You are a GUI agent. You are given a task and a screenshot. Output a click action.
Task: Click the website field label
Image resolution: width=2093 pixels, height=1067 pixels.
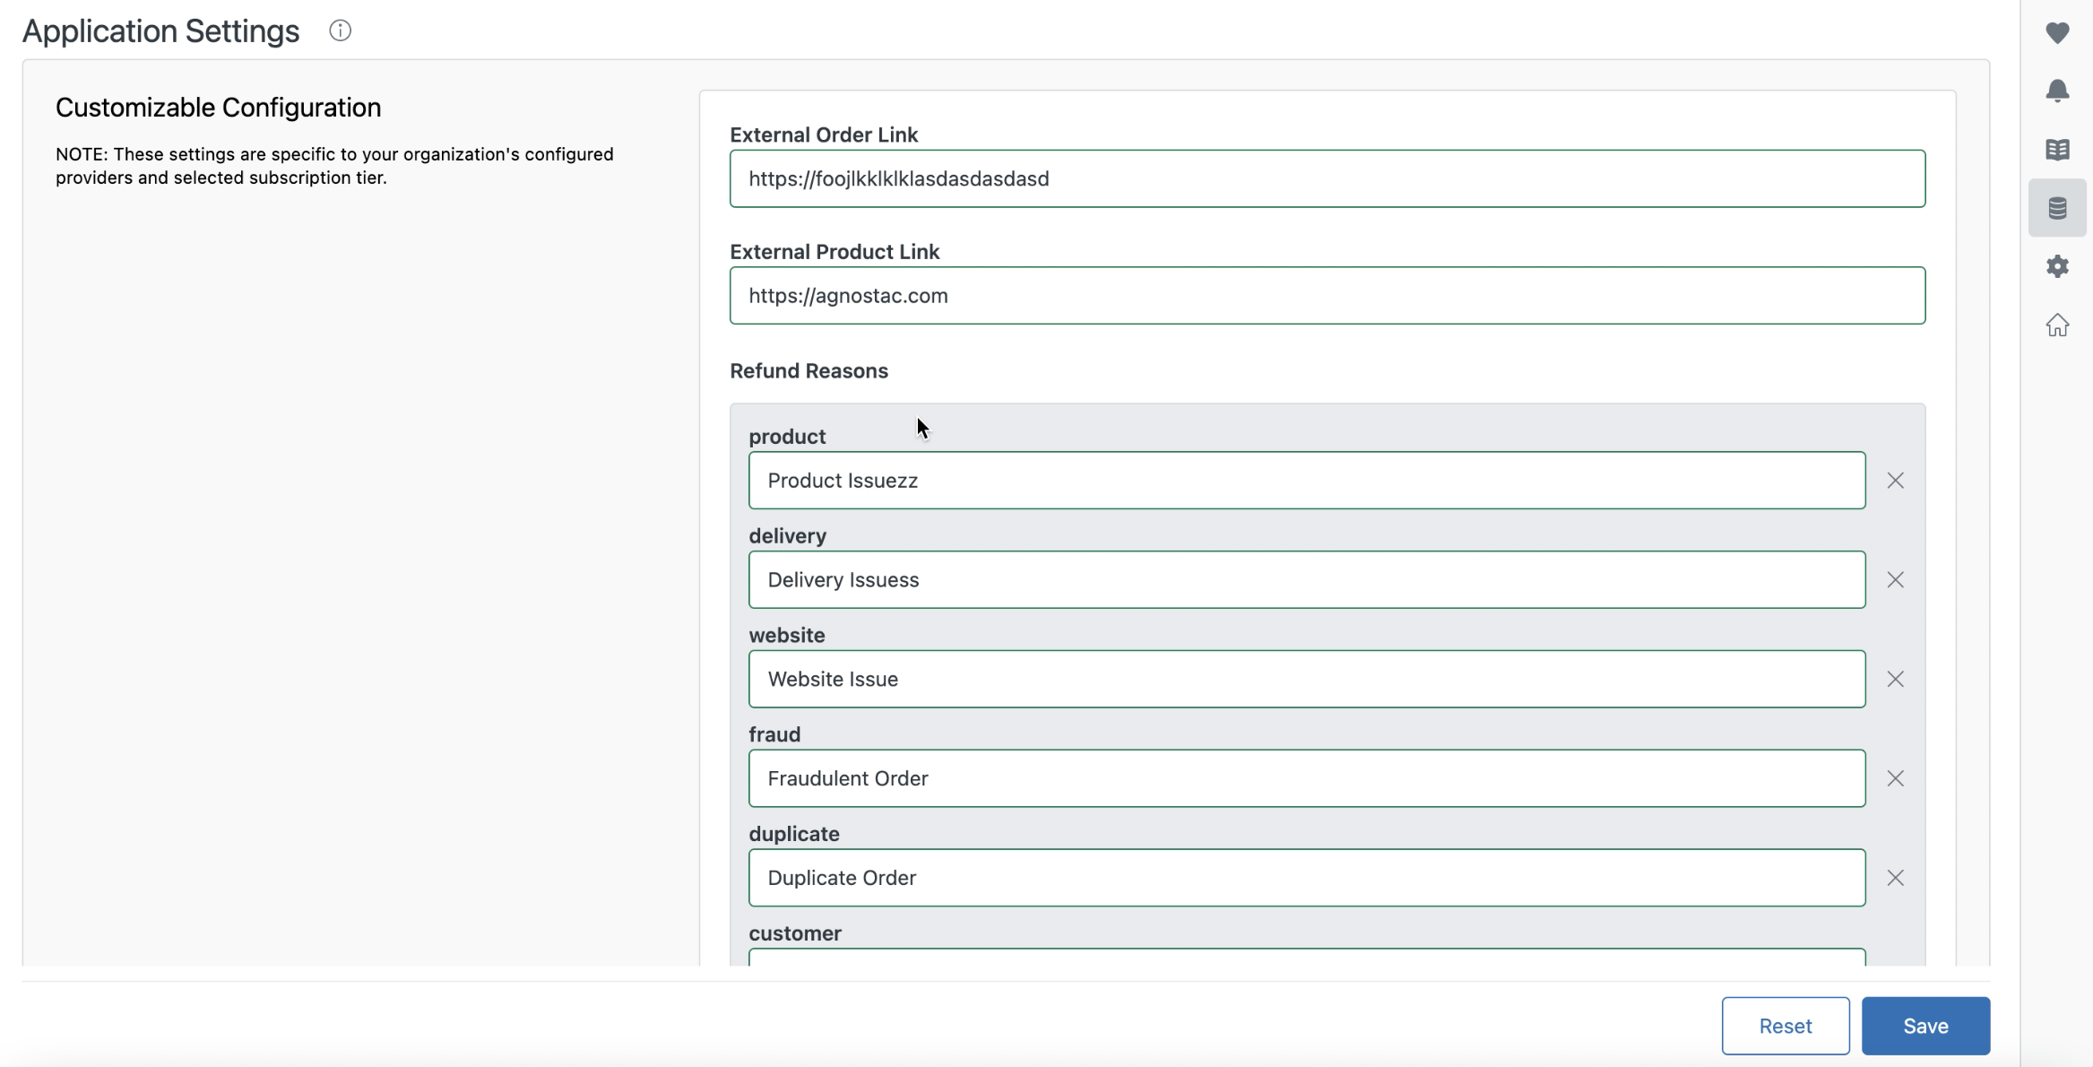[x=786, y=636]
